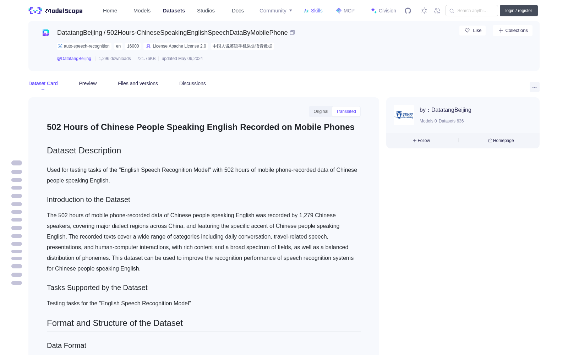Follow the DatatangBeijing organization
Image resolution: width=568 pixels, height=355 pixels.
[421, 141]
